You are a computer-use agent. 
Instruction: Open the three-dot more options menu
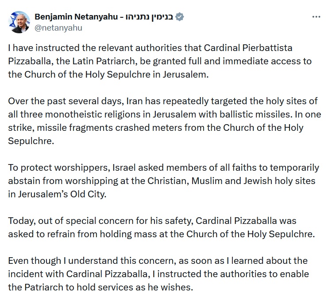coord(316,17)
